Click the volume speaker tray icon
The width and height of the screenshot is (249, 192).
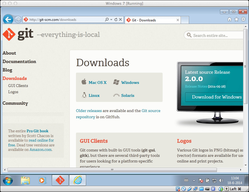pos(221,180)
